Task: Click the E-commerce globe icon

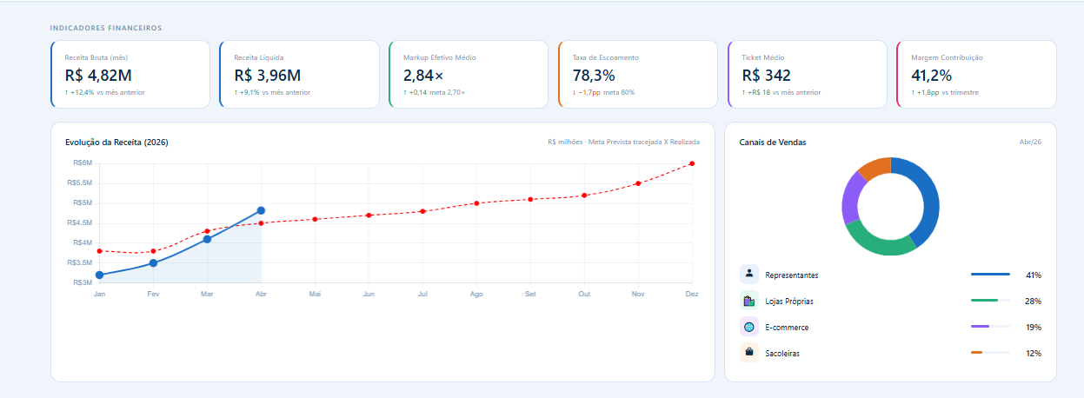Action: coord(749,327)
